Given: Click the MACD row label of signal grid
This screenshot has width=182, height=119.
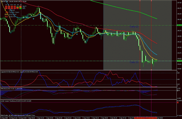Looking at the screenshot, I should click(24, 6).
